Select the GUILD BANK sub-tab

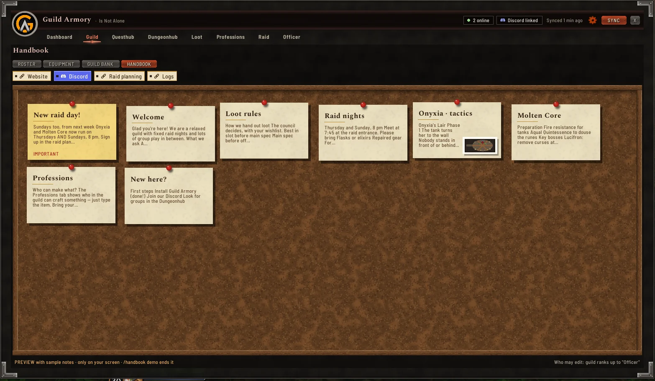(x=100, y=64)
